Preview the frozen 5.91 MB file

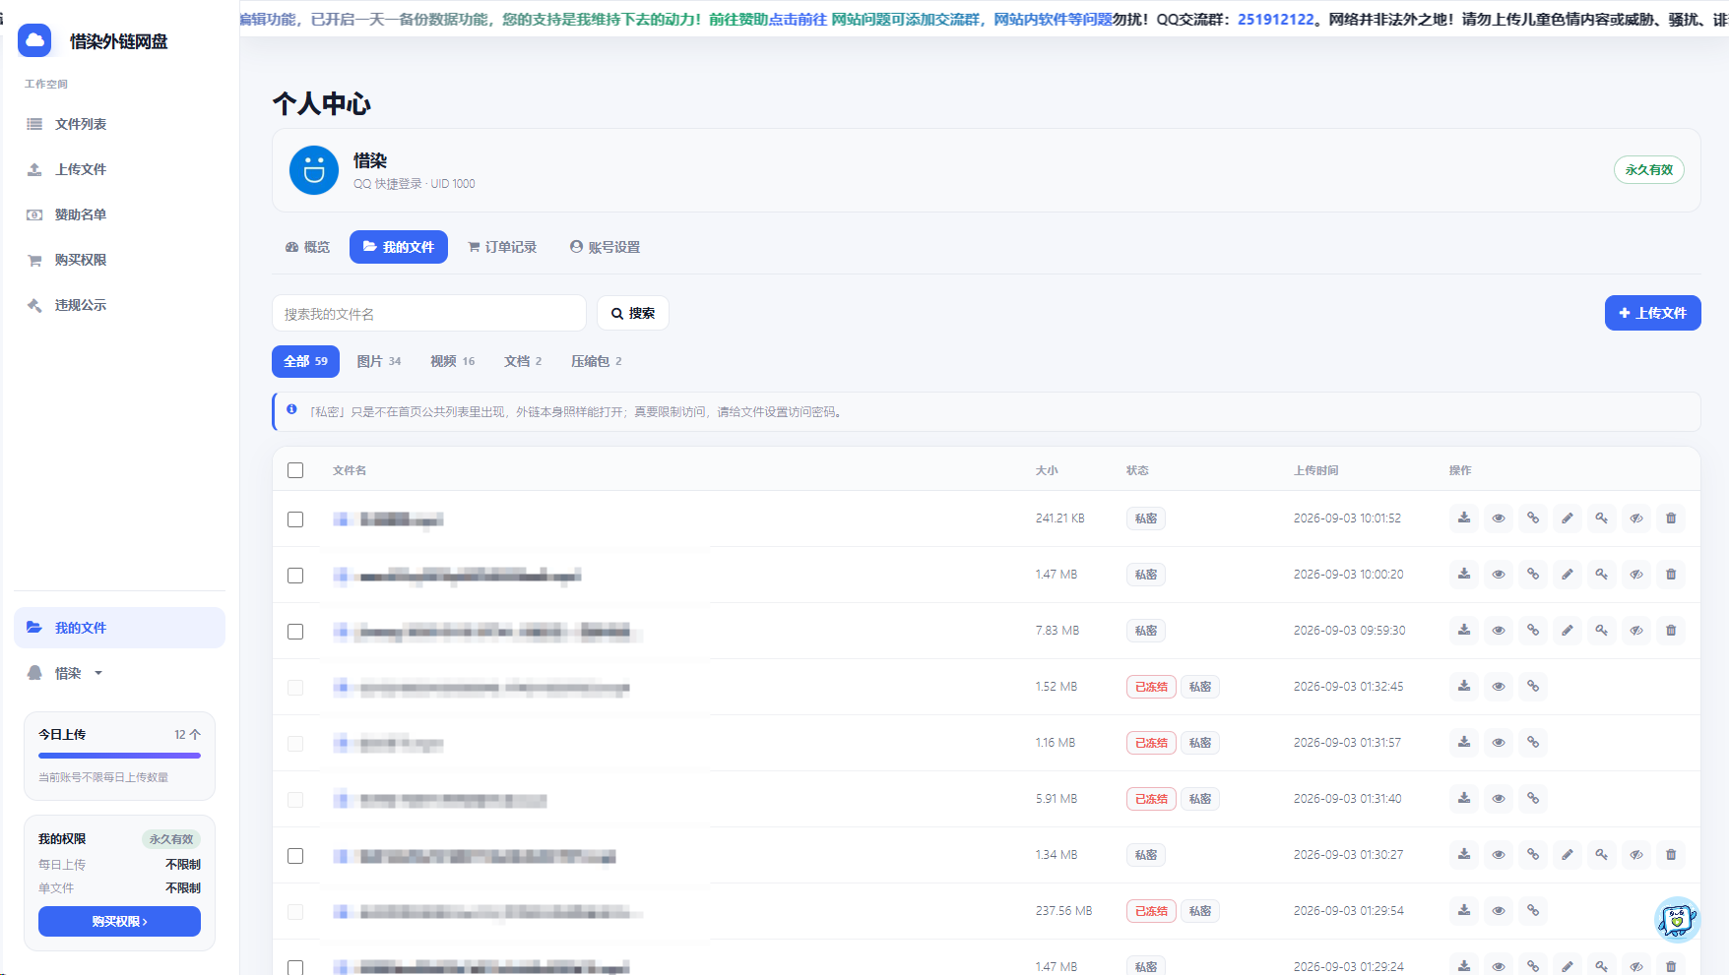pyautogui.click(x=1499, y=799)
